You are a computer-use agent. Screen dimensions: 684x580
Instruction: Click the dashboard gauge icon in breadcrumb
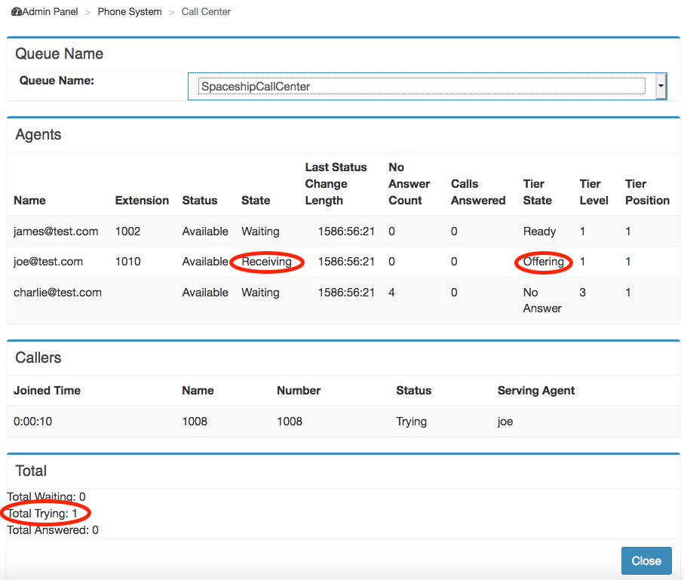16,12
